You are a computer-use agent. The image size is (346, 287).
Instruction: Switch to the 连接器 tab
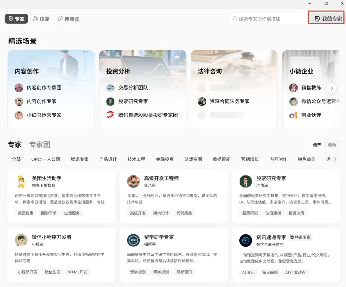69,19
